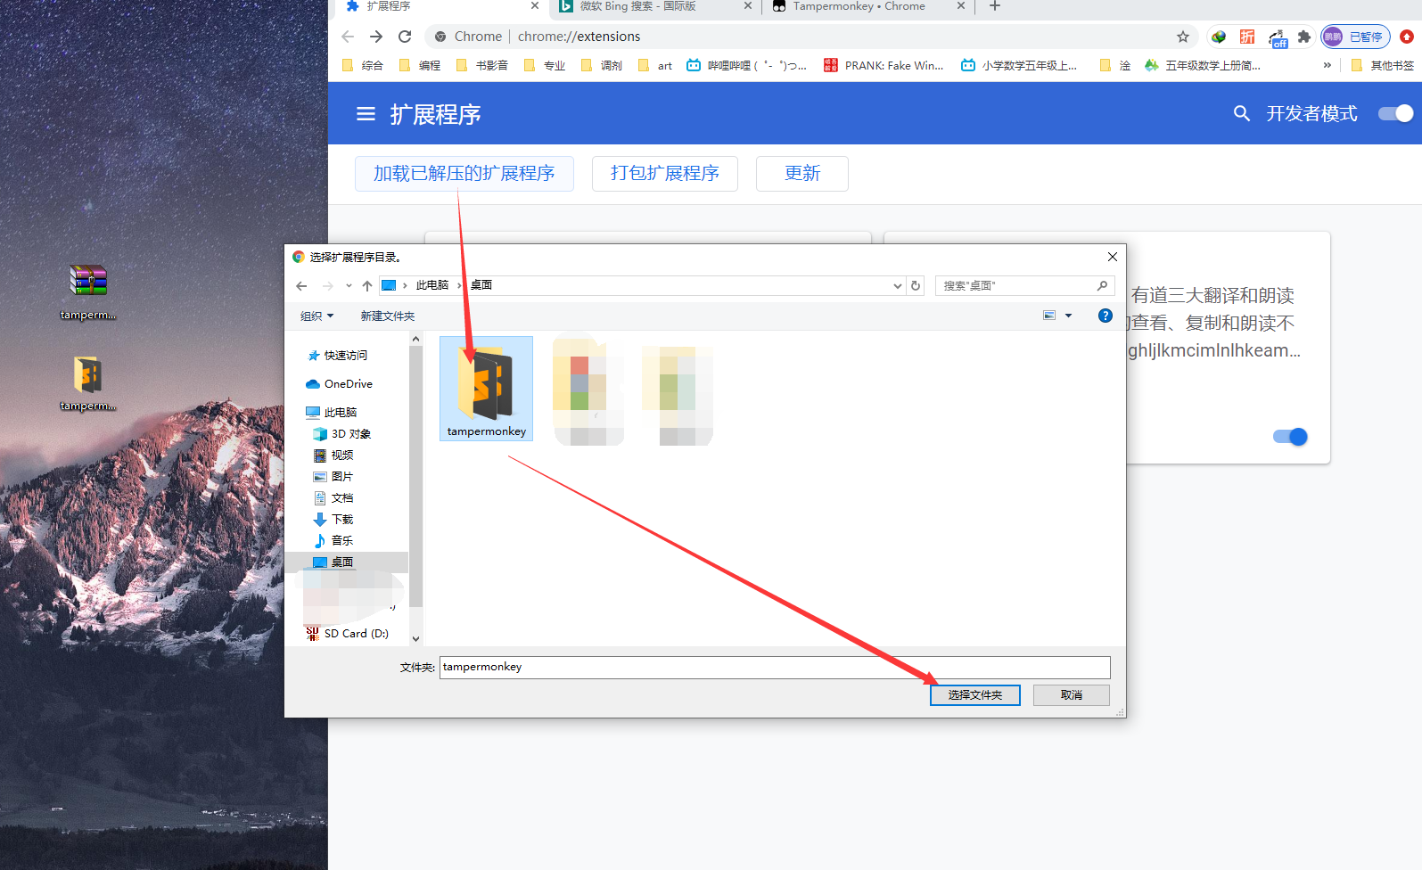Go back in the Chrome browser toolbar
1422x870 pixels.
pyautogui.click(x=348, y=37)
